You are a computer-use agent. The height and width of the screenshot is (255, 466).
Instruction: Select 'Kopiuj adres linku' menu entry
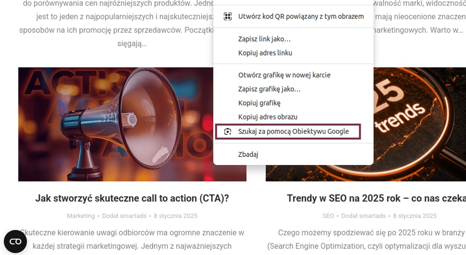coord(265,52)
